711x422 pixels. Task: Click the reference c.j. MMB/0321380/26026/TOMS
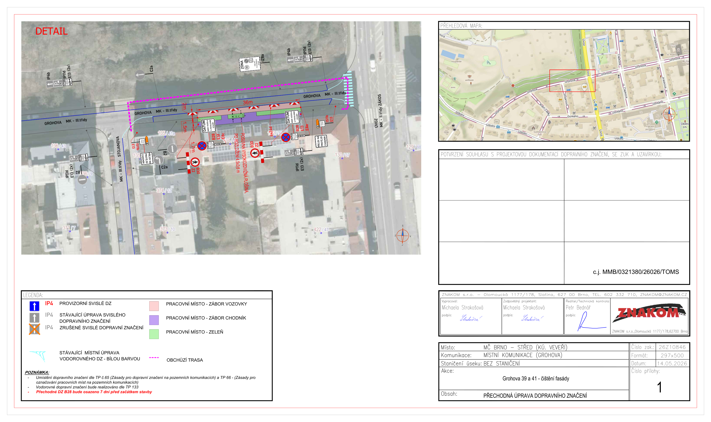(636, 272)
